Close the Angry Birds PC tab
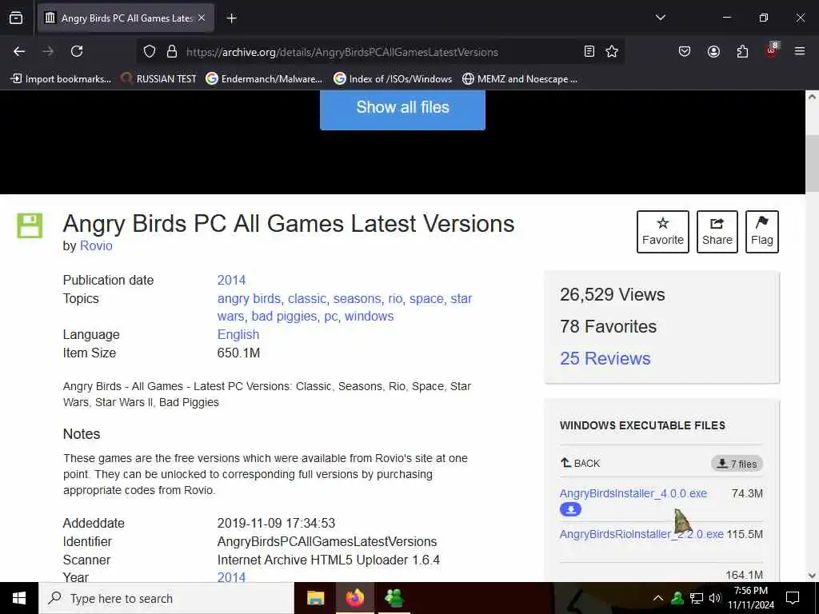This screenshot has width=819, height=614. click(202, 18)
